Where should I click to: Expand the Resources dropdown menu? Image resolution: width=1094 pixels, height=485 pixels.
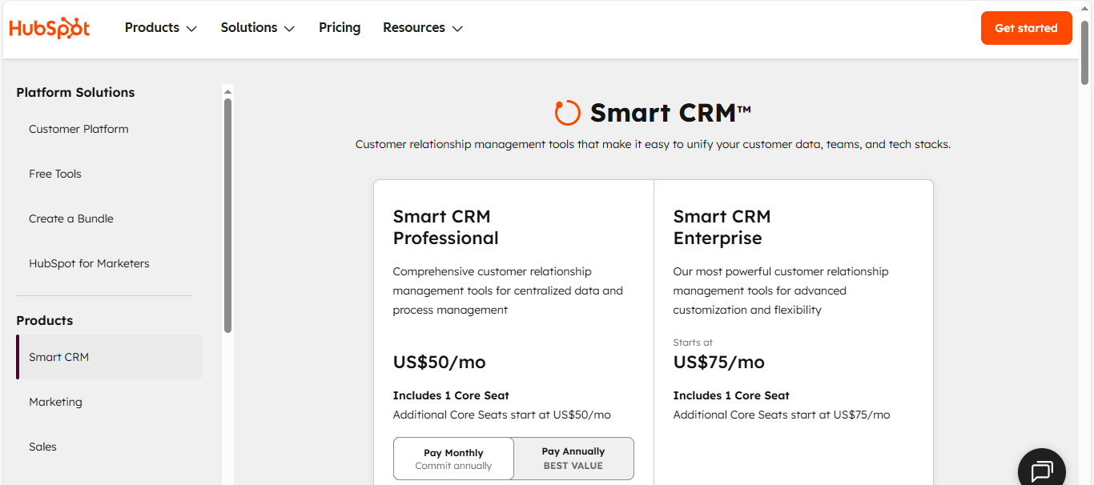(422, 28)
